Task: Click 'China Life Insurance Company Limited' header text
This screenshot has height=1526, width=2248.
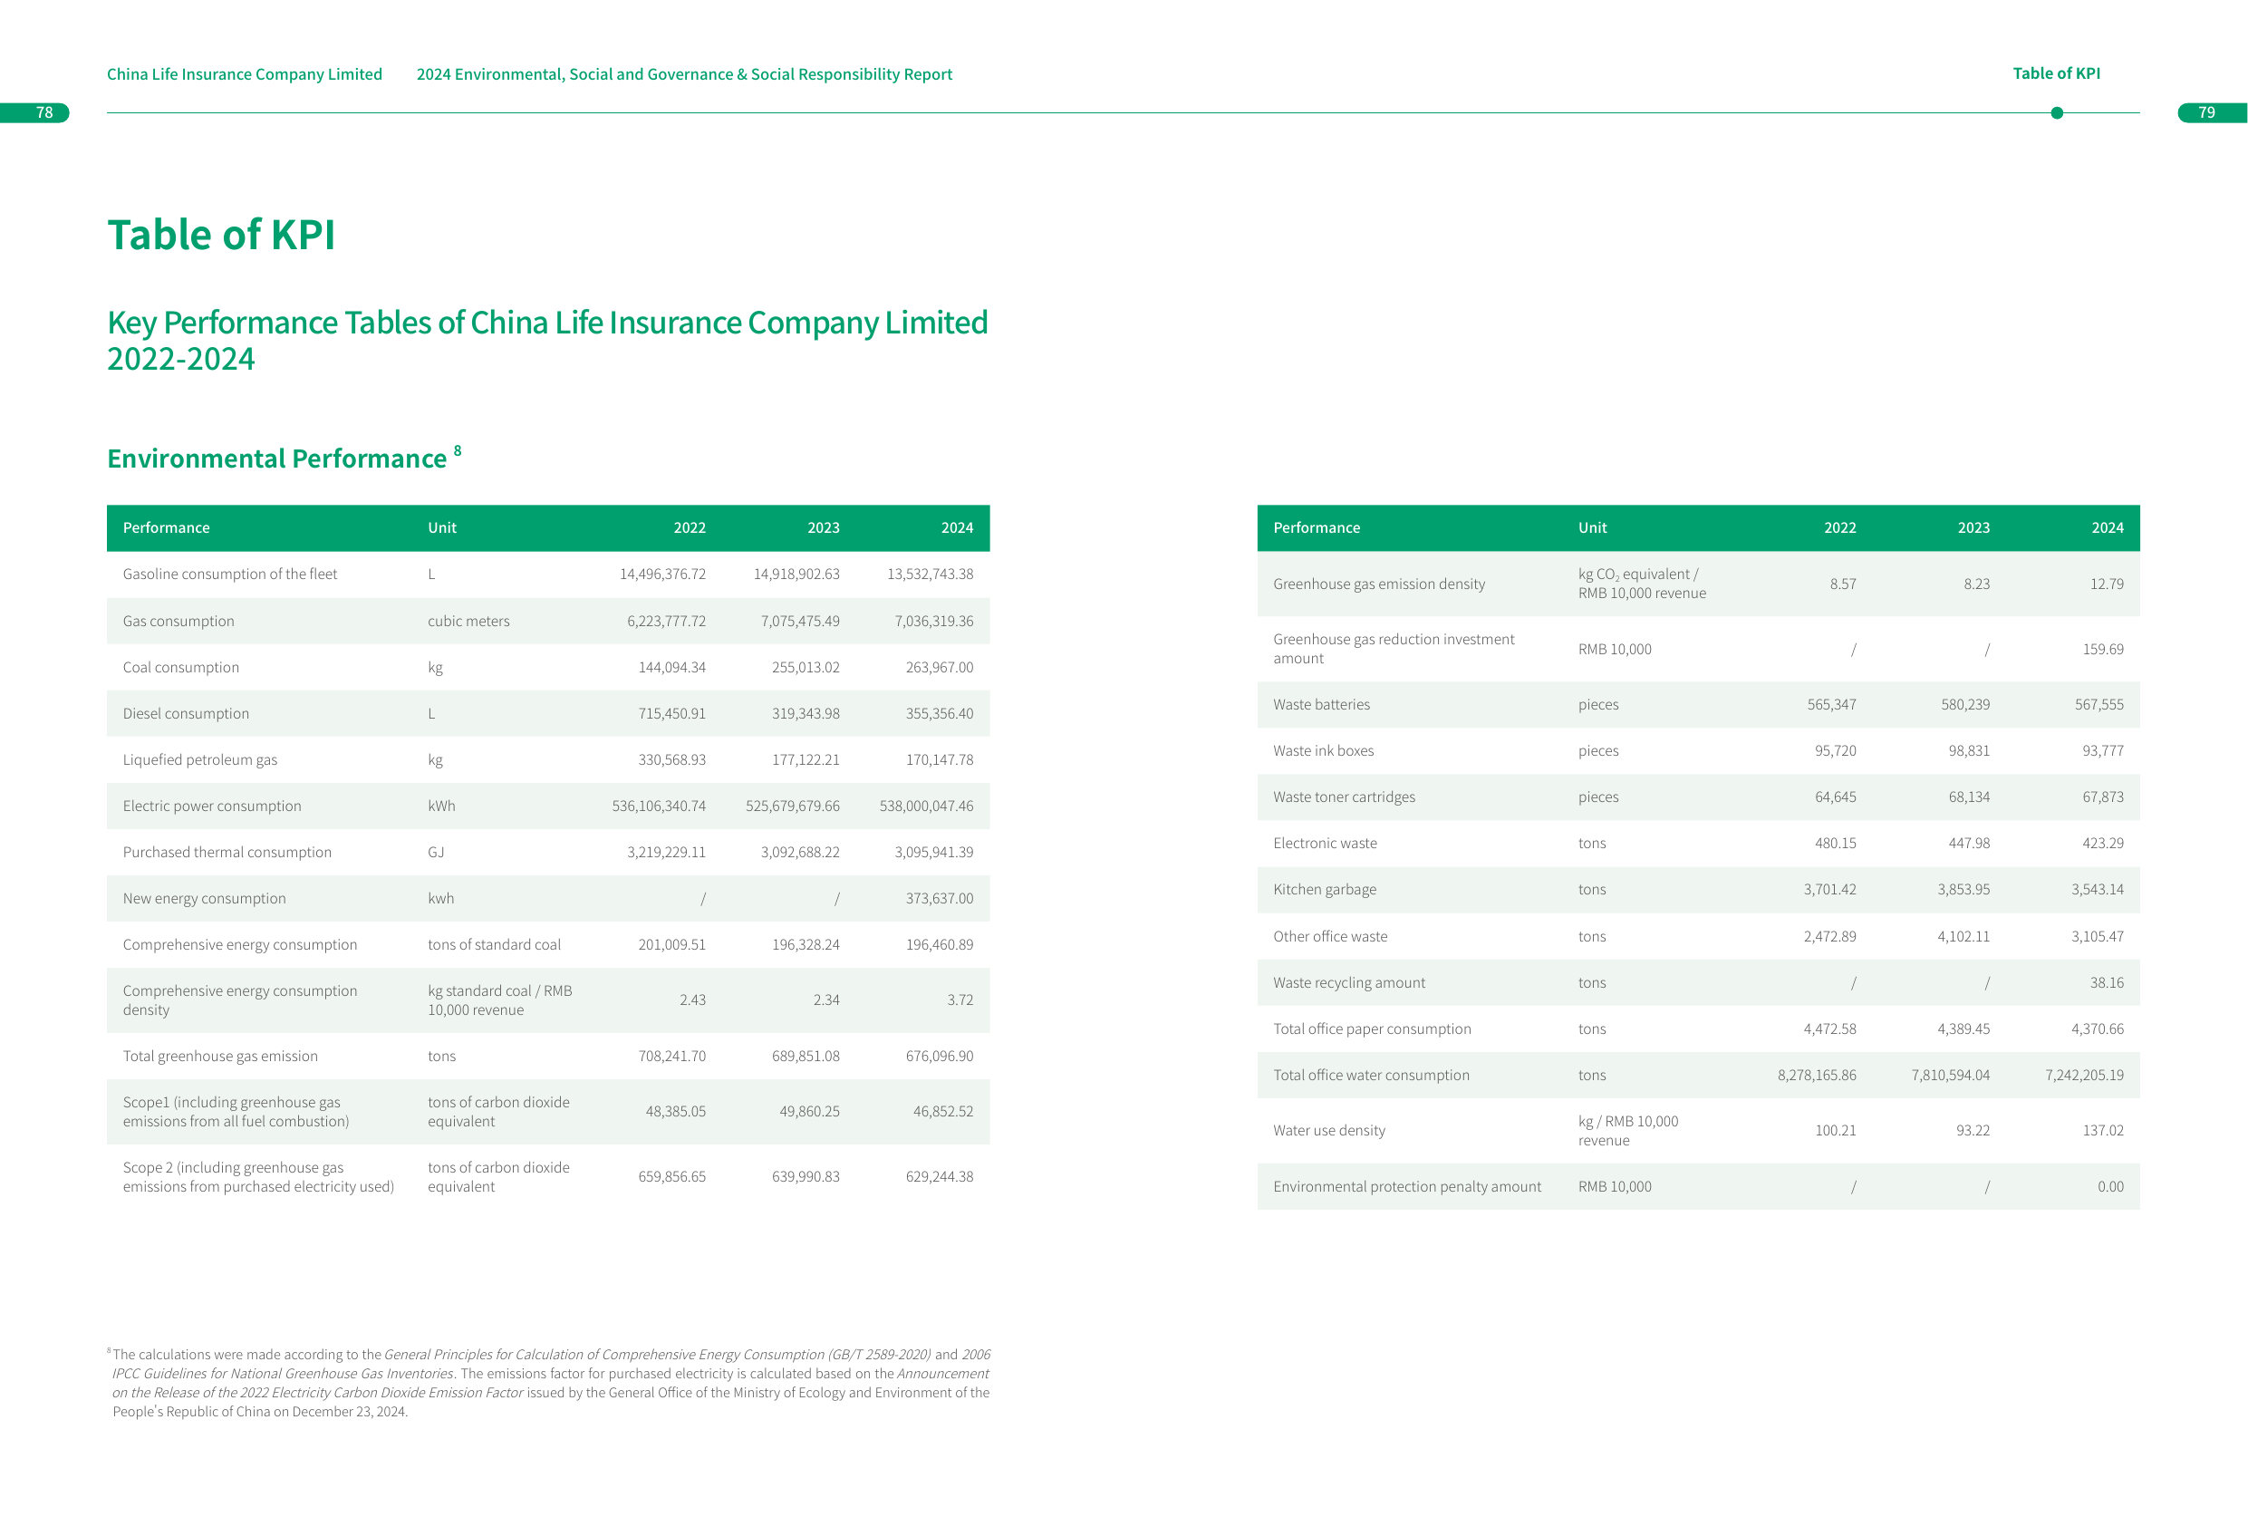Action: pyautogui.click(x=244, y=74)
